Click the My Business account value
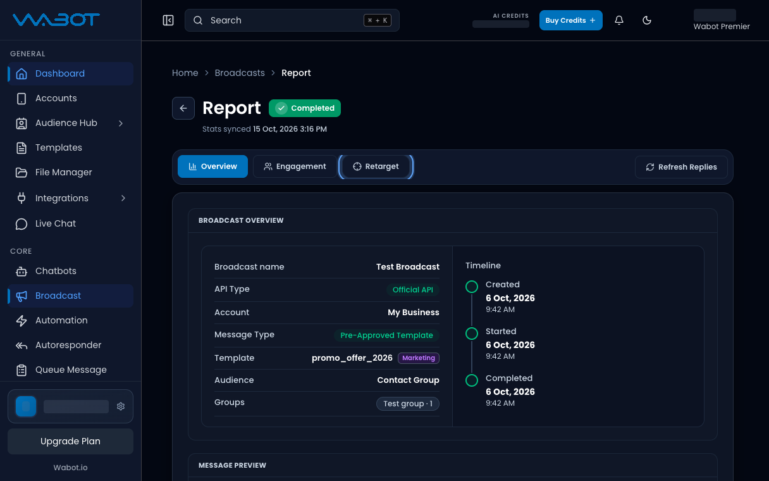Screen dimensions: 769x481 coord(414,312)
